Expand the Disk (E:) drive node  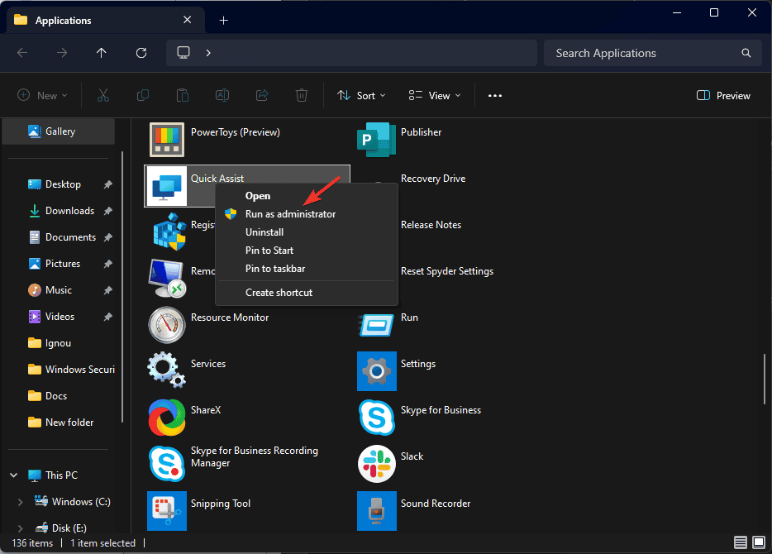click(x=20, y=528)
